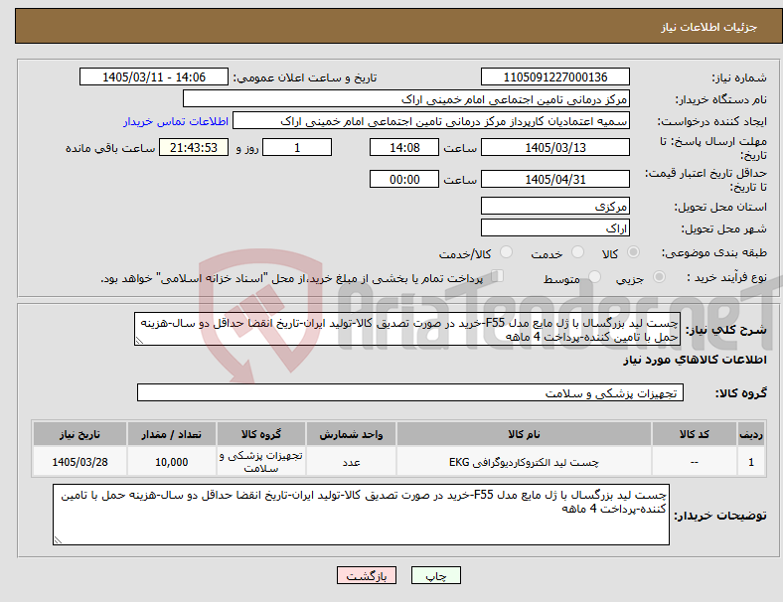
Task: Click the price validity date 1405/04/31
Action: [x=554, y=179]
